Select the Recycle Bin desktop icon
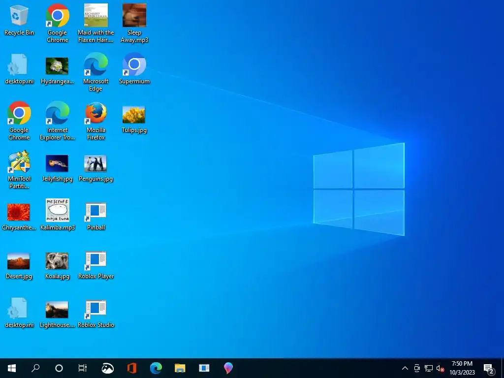Screen dimensions: 504x378 point(19,21)
